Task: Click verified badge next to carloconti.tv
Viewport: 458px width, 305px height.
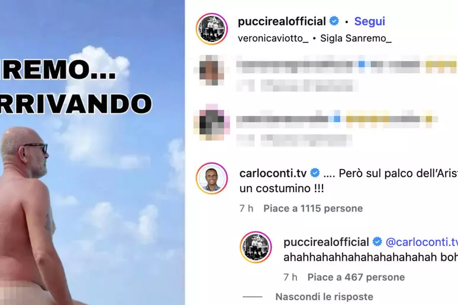Action: 315,173
